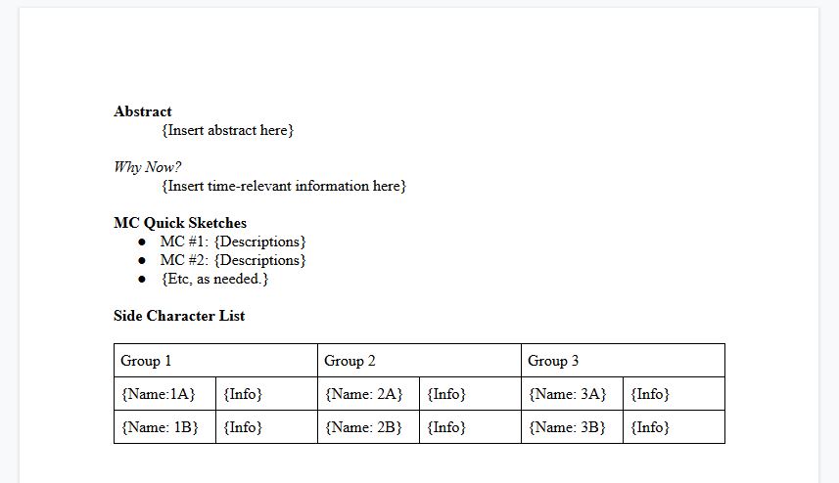
Task: Click the {Name: 1B} table cell
Action: pos(160,427)
